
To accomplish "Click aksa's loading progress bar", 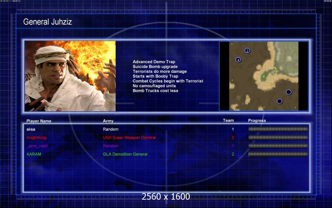I will coord(278,129).
